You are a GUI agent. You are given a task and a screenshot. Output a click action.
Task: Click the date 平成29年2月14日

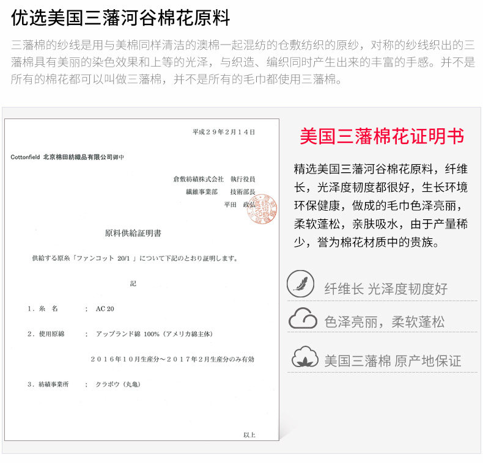(x=224, y=132)
